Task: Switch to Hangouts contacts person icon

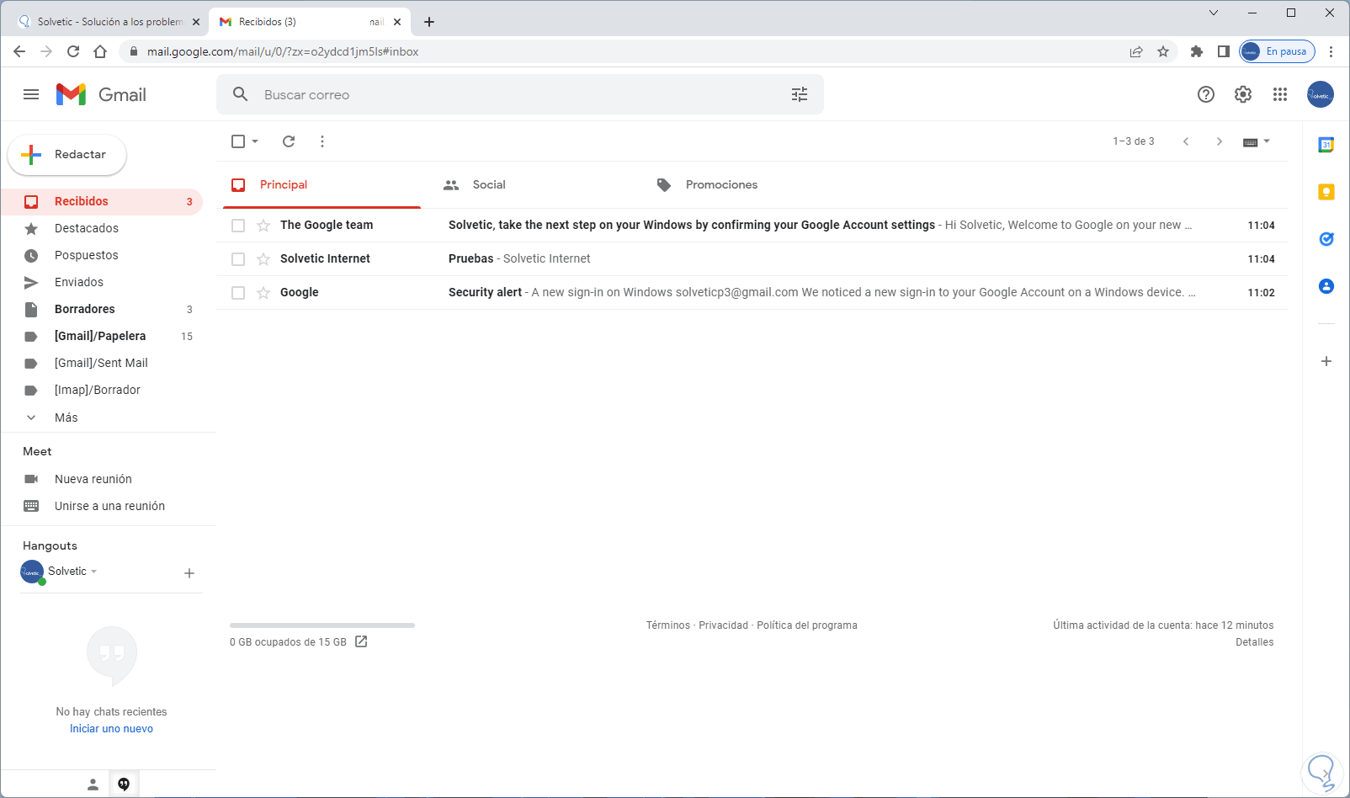Action: coord(93,785)
